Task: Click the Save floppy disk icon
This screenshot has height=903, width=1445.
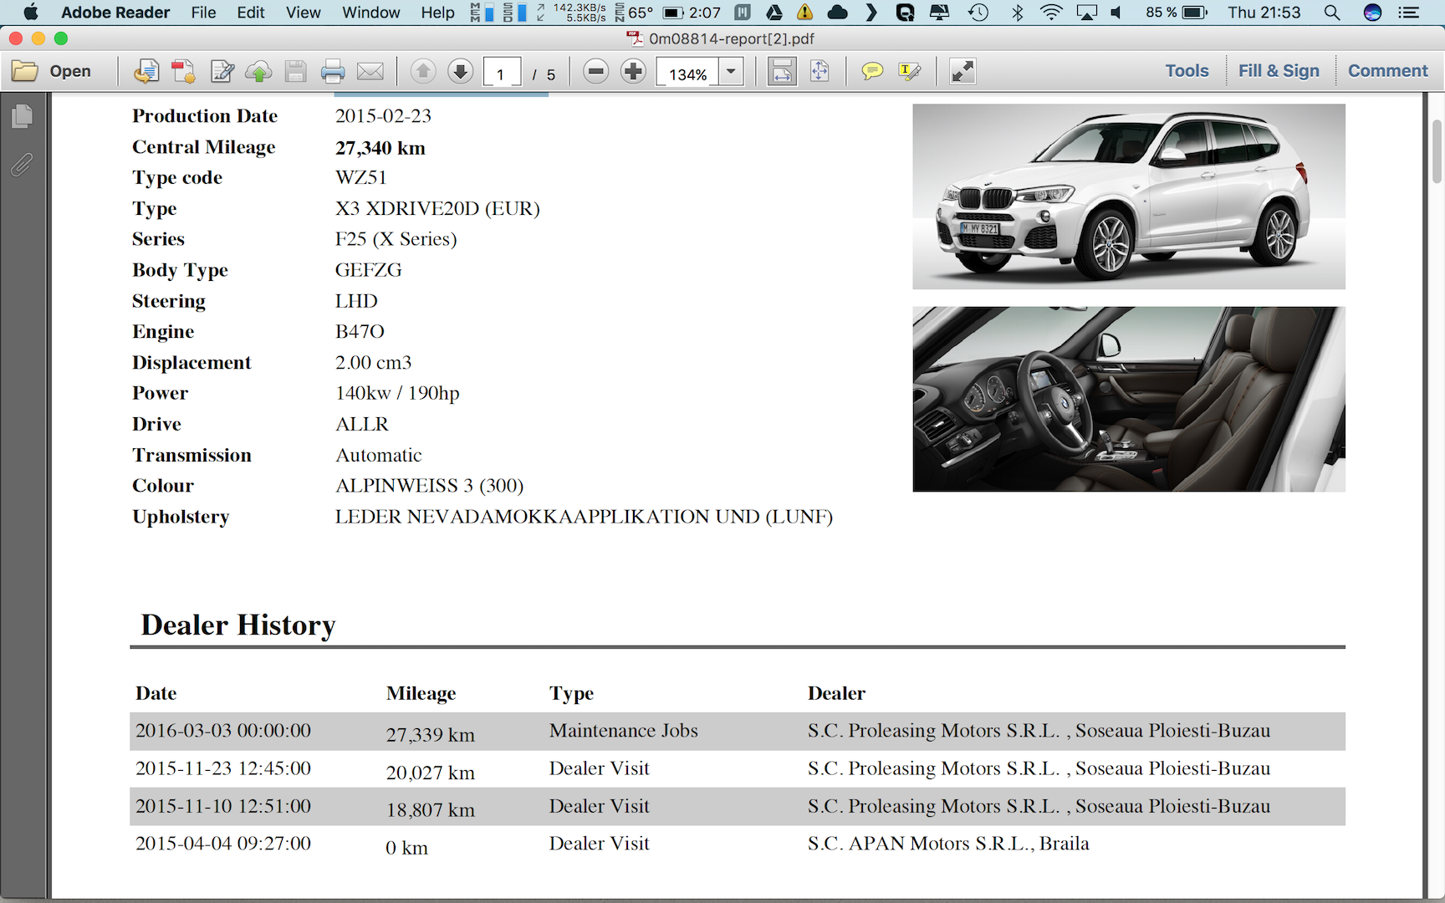Action: (x=295, y=72)
